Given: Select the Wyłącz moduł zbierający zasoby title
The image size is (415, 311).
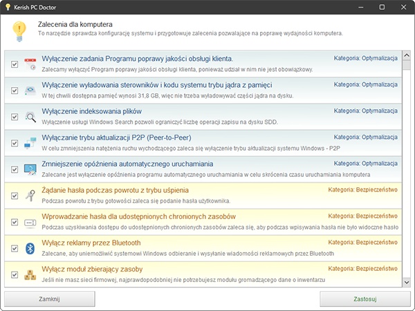Looking at the screenshot, I should [92, 270].
